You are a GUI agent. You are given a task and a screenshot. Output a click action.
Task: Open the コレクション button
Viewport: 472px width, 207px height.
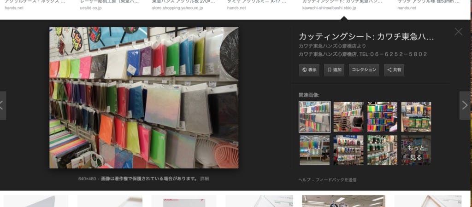click(364, 70)
